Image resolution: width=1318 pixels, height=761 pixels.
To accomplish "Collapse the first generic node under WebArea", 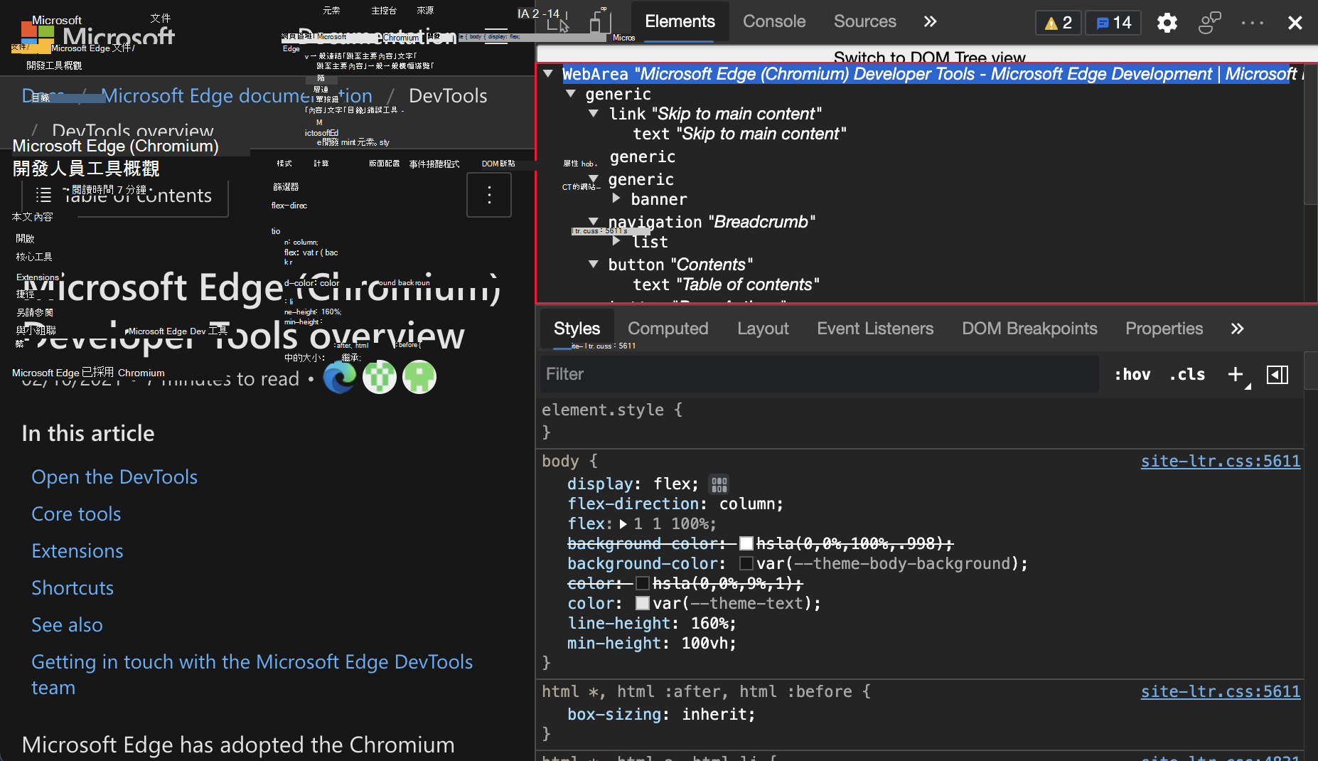I will (571, 93).
